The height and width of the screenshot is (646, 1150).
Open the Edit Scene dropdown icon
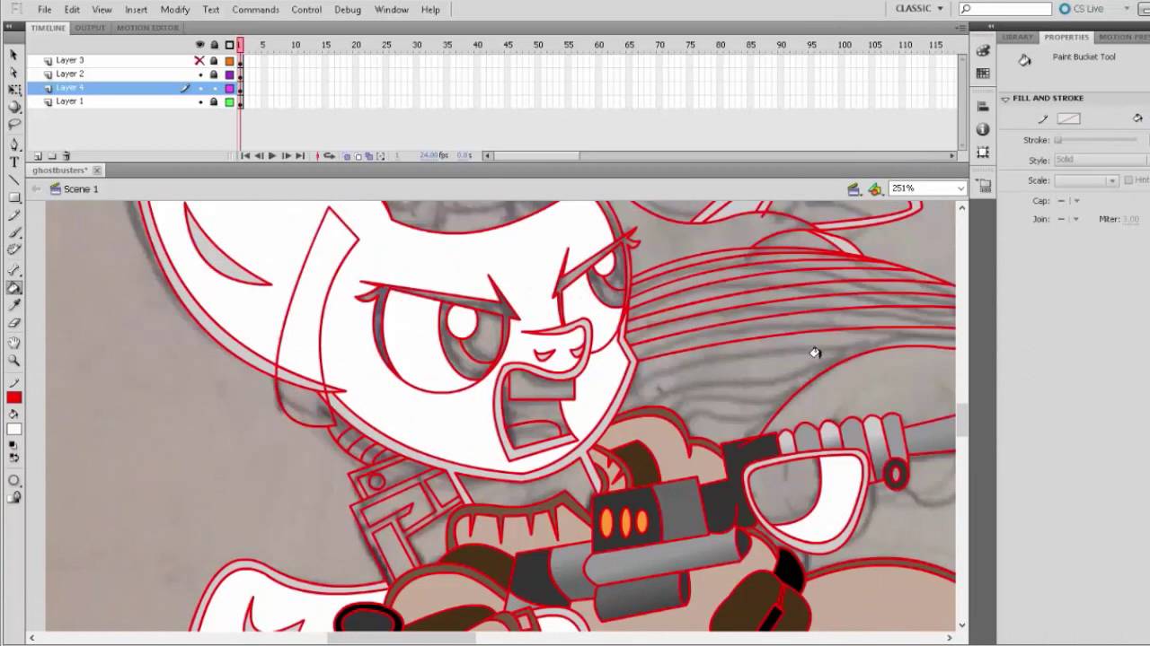(x=854, y=188)
